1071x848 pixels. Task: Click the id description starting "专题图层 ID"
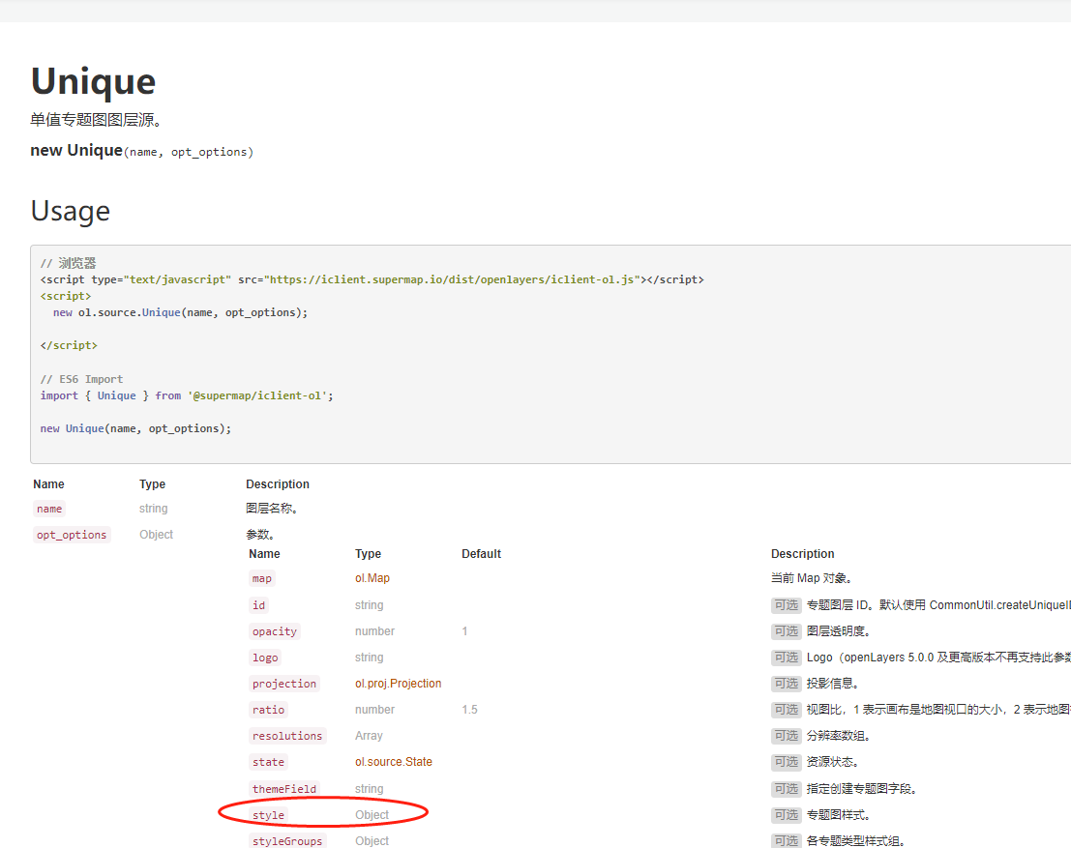[x=938, y=605]
